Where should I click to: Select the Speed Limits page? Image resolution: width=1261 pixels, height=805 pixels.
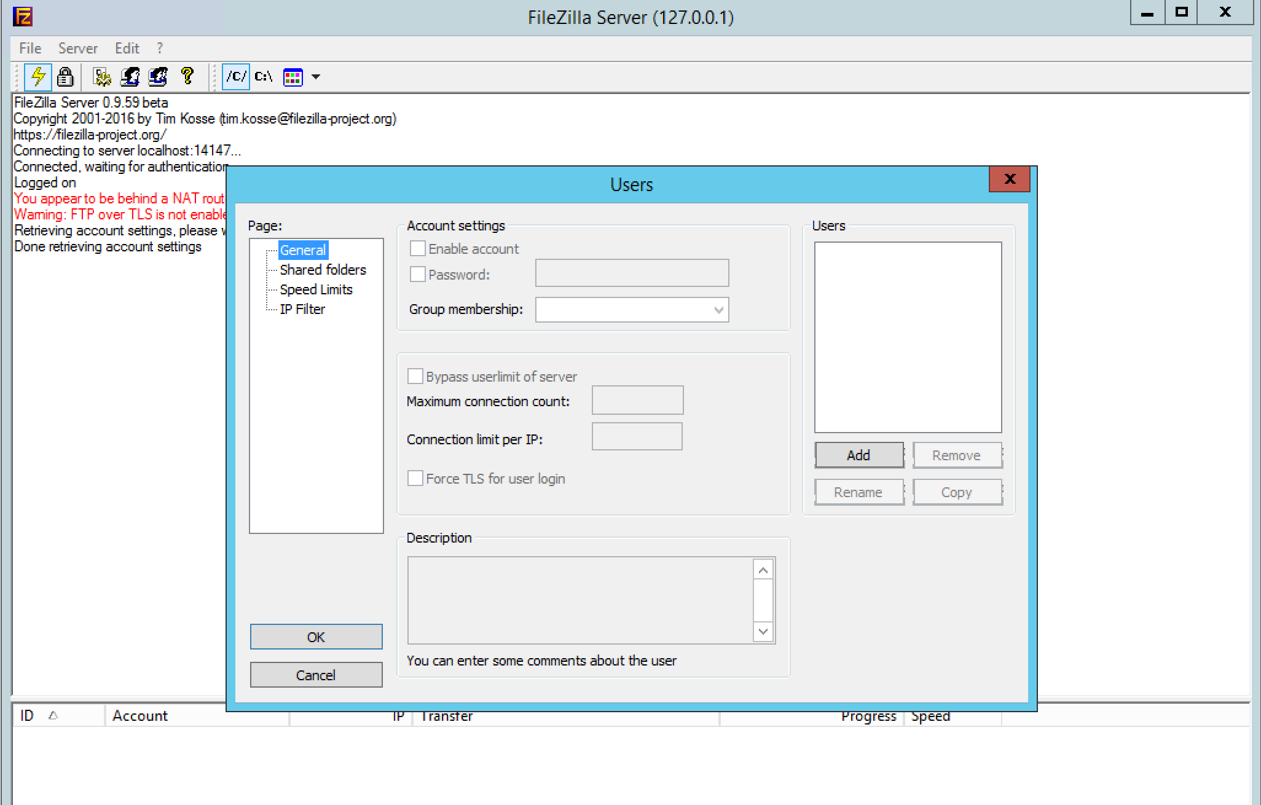point(316,289)
